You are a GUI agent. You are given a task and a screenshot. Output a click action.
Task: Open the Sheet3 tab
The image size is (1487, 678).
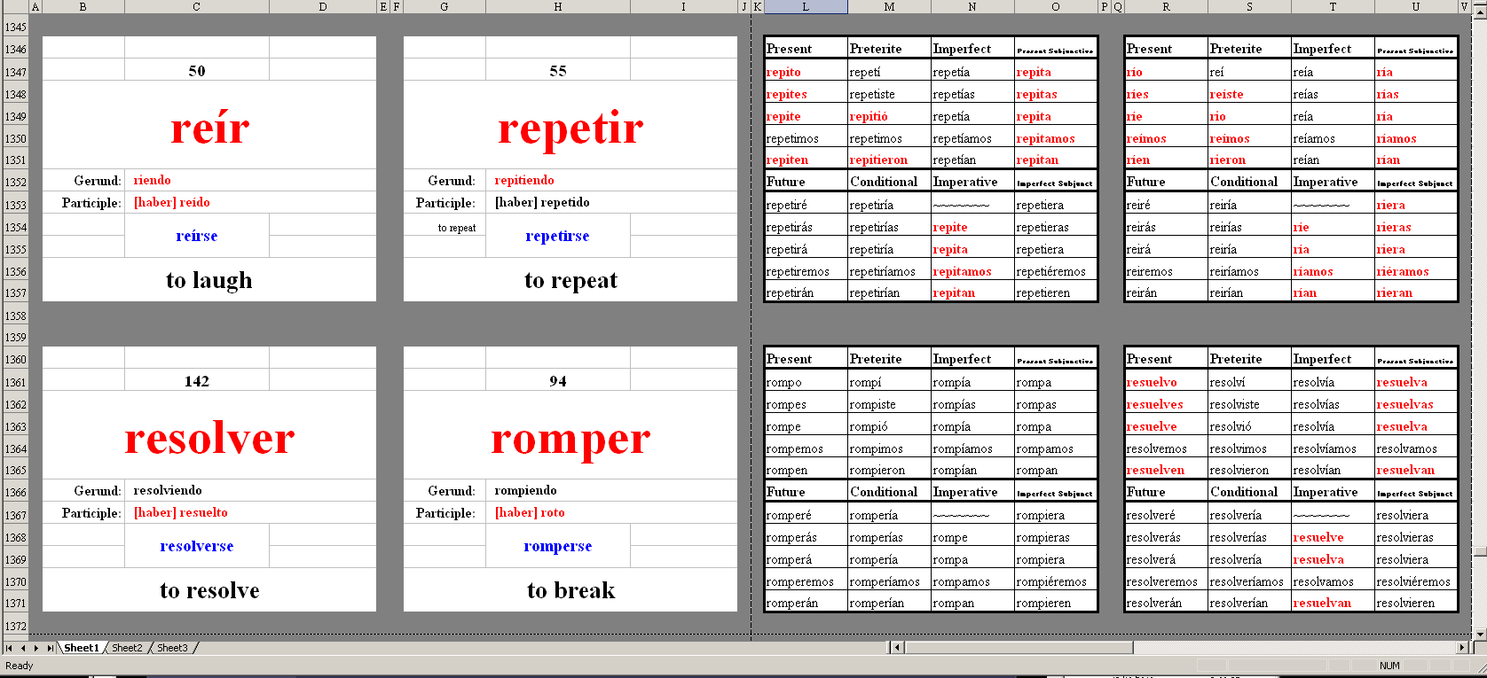[173, 648]
